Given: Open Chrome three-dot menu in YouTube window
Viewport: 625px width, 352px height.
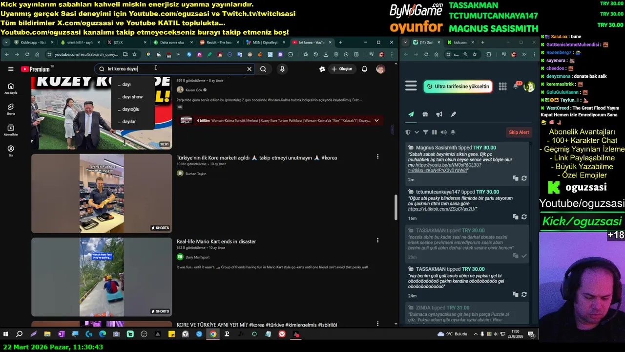Looking at the screenshot, I should click(392, 54).
